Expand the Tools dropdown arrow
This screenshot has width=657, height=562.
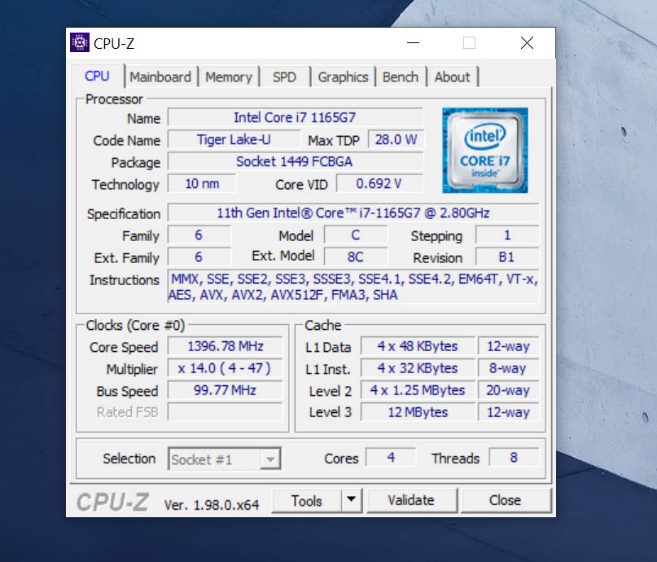(x=352, y=499)
